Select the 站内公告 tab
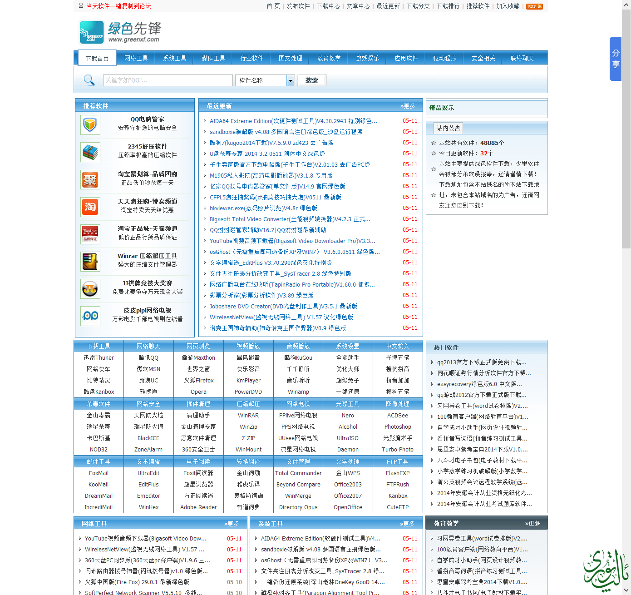The width and height of the screenshot is (631, 595). (448, 128)
